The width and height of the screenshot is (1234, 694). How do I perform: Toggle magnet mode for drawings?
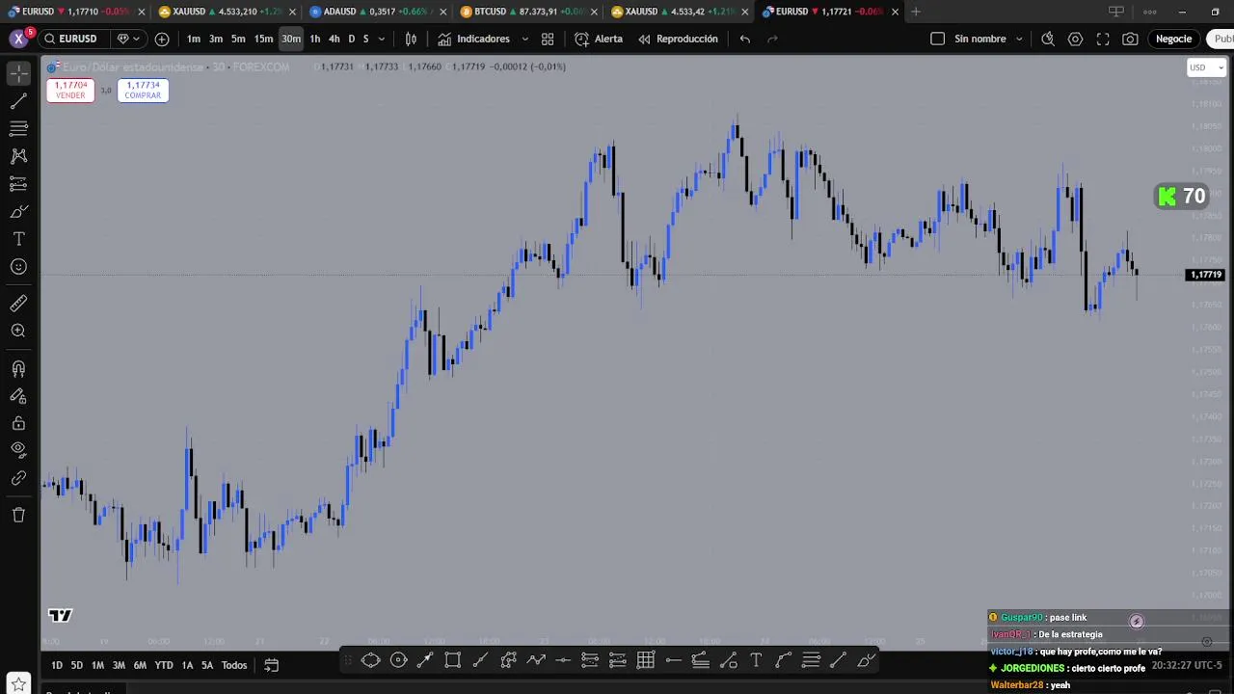(x=18, y=368)
